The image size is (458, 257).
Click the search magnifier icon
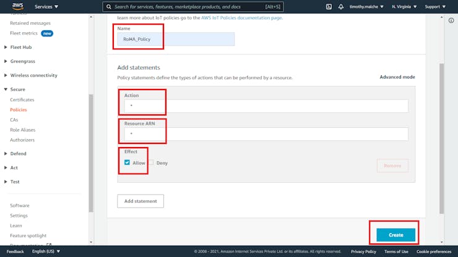point(109,7)
